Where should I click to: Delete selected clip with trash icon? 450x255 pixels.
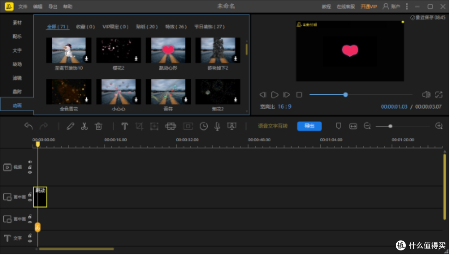pos(98,126)
